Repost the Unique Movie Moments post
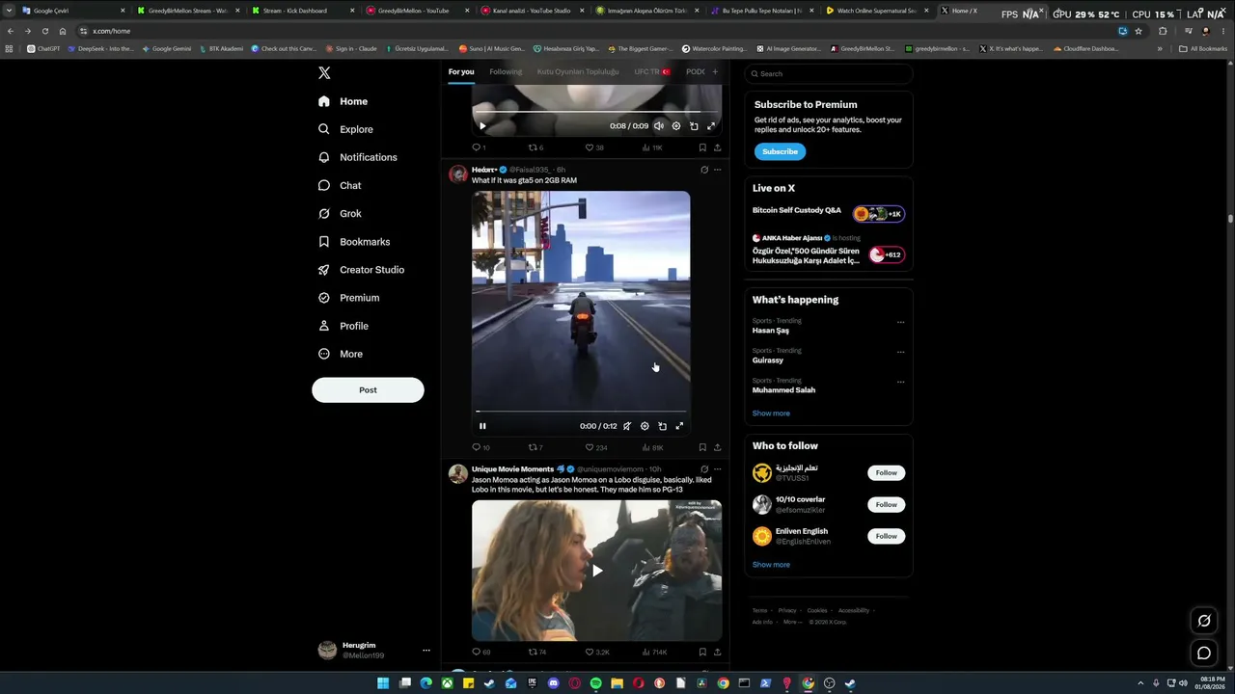 pos(536,652)
